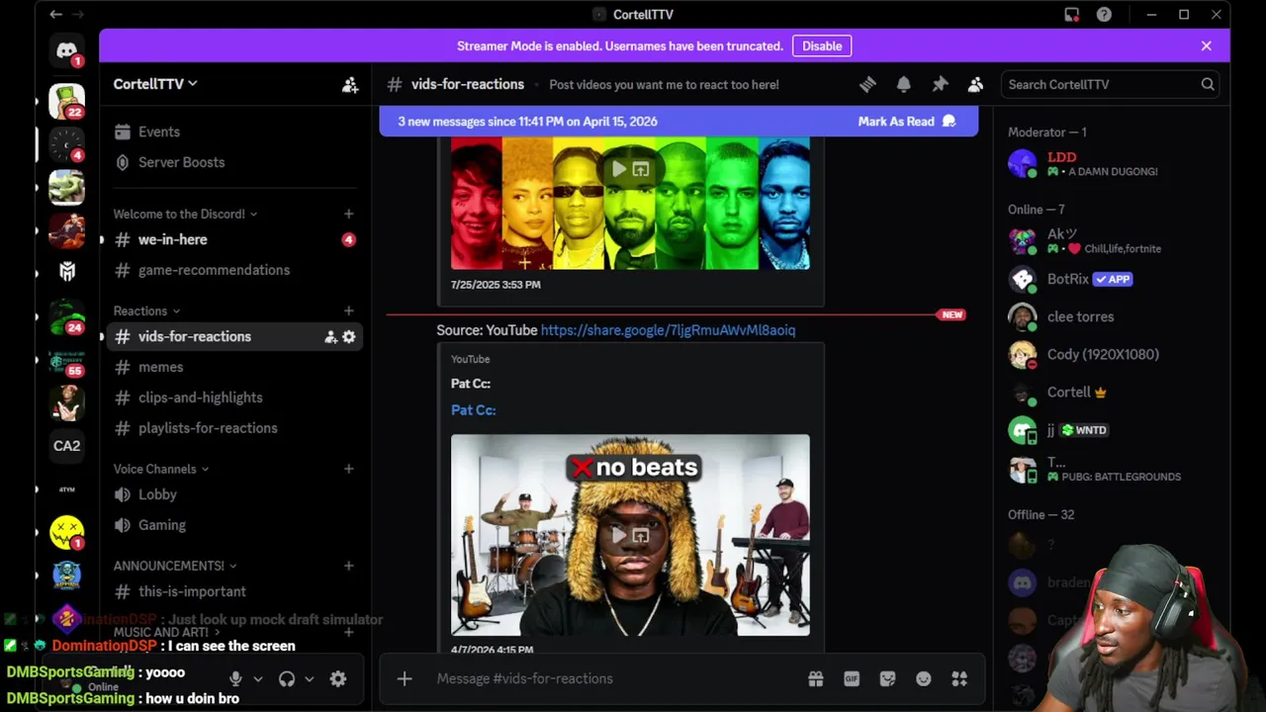The width and height of the screenshot is (1266, 712).
Task: Open CortellTTV server dropdown menu
Action: pos(155,84)
